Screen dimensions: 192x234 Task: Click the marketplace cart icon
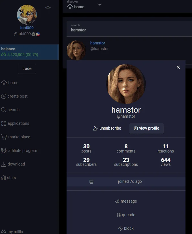pos(4,137)
